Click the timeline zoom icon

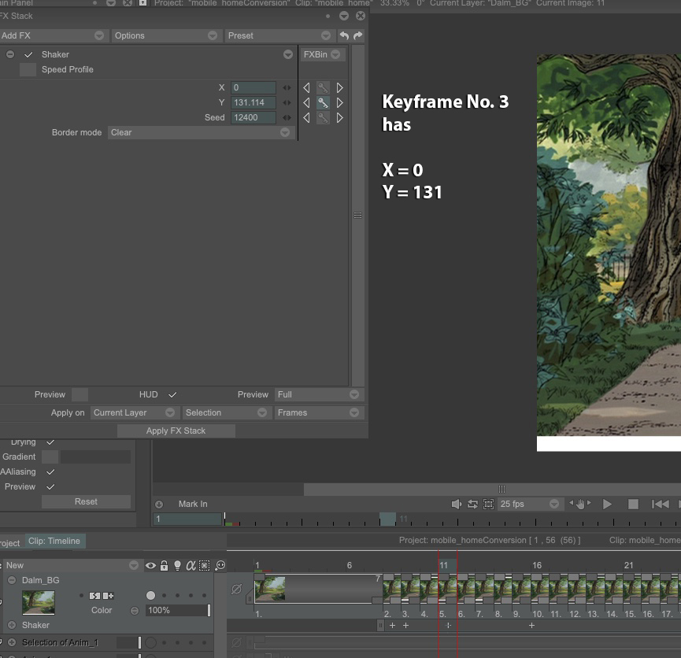(x=220, y=565)
